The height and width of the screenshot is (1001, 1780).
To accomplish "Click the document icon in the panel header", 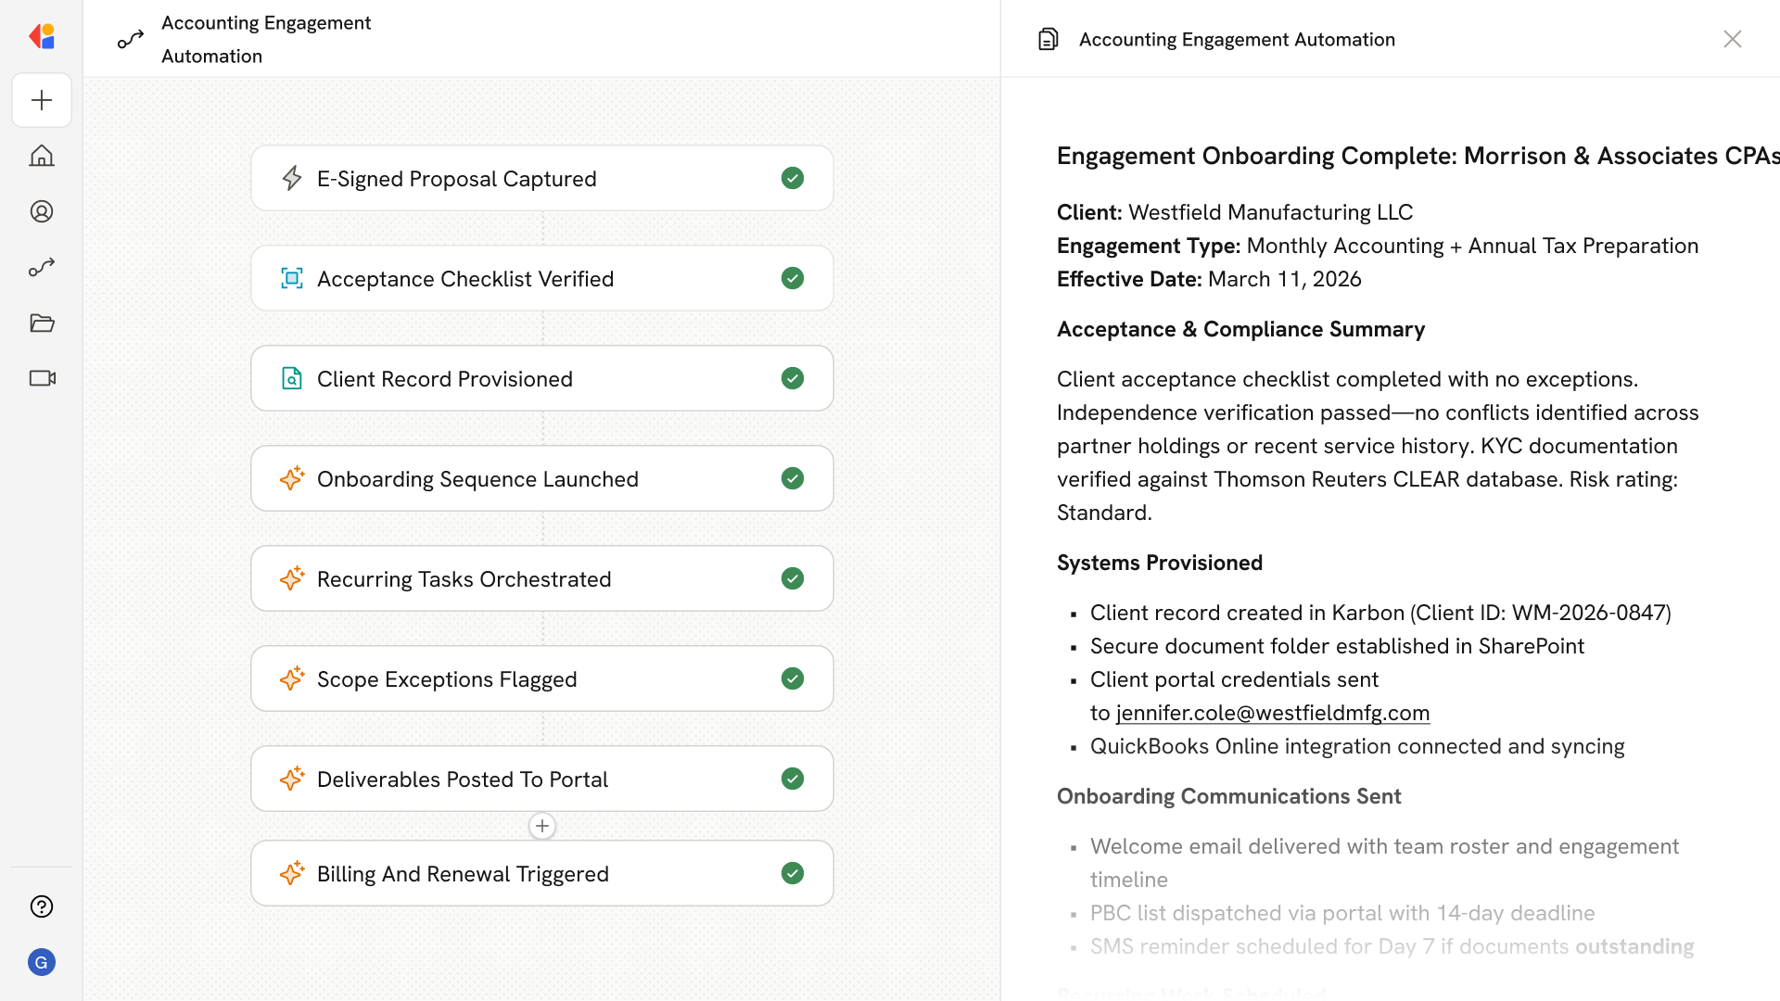I will (x=1049, y=39).
